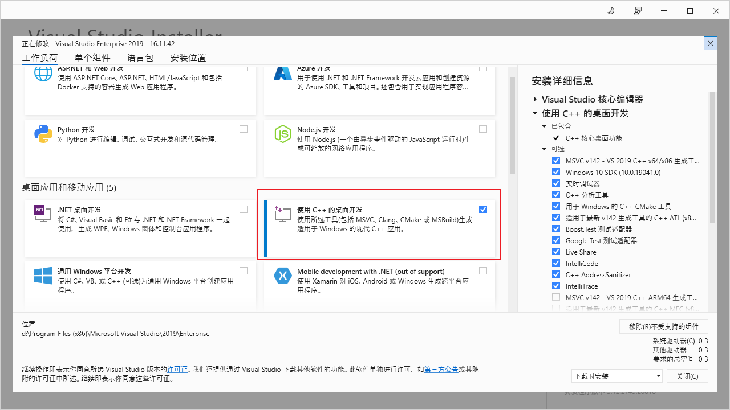
Task: Select the C++ 核心桌面功能 included item
Action: pyautogui.click(x=594, y=138)
